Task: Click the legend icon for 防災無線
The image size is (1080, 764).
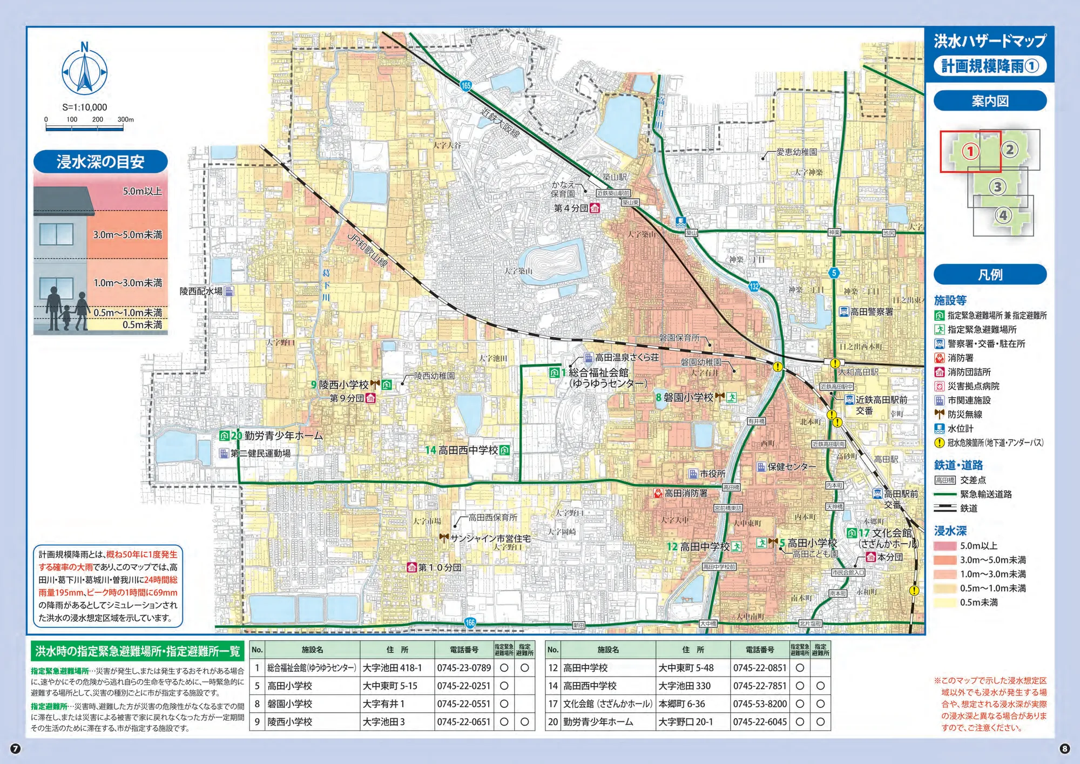Action: [940, 414]
